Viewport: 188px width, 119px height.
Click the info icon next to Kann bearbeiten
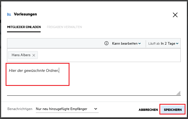click(106, 44)
